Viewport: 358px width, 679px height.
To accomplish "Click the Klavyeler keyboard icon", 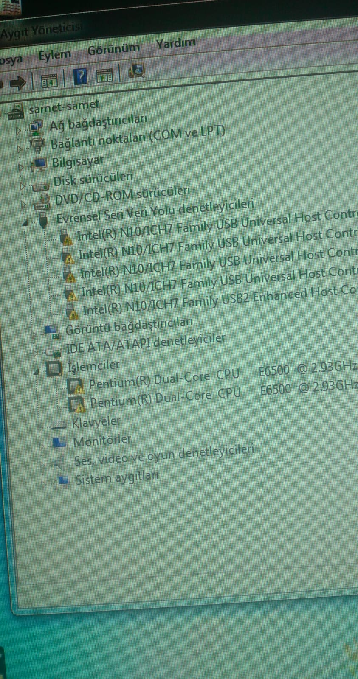I will point(58,424).
